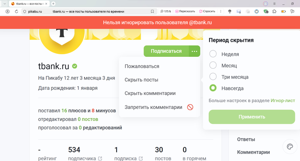Click the lightbulb extension icon

tap(230, 12)
